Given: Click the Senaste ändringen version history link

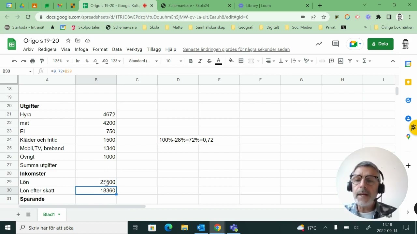Looking at the screenshot, I should point(236,49).
